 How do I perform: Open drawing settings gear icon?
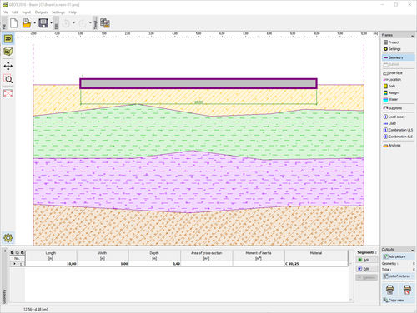click(x=8, y=238)
